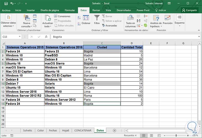Viewport: 202px width, 138px height.
Task: Click the Compartir share button
Action: pyautogui.click(x=190, y=10)
